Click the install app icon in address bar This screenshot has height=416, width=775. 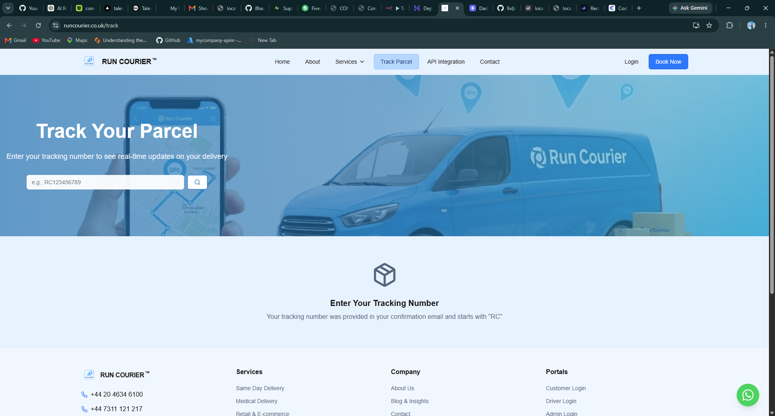[x=696, y=25]
